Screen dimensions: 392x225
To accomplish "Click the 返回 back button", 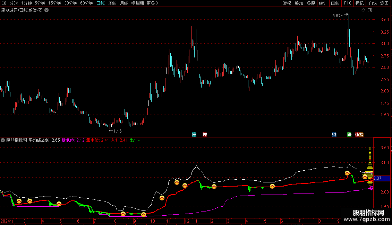I will click(x=384, y=3).
